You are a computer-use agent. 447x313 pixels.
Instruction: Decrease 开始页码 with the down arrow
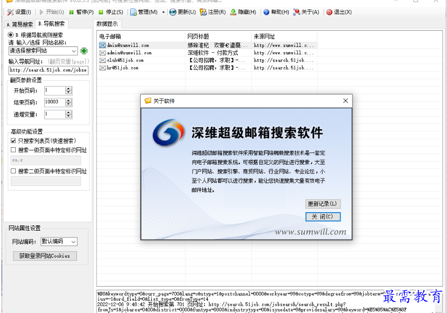pyautogui.click(x=69, y=92)
